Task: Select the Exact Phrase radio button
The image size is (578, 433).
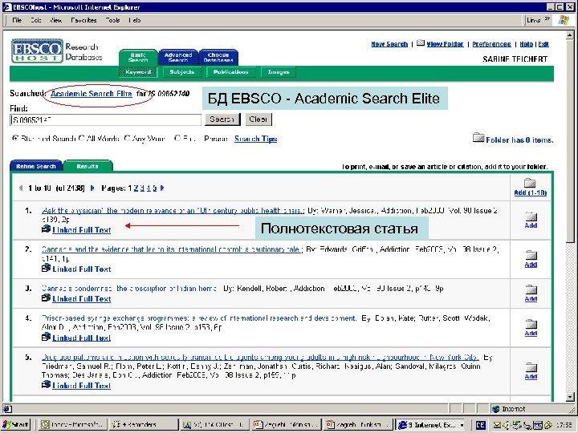Action: pos(177,139)
